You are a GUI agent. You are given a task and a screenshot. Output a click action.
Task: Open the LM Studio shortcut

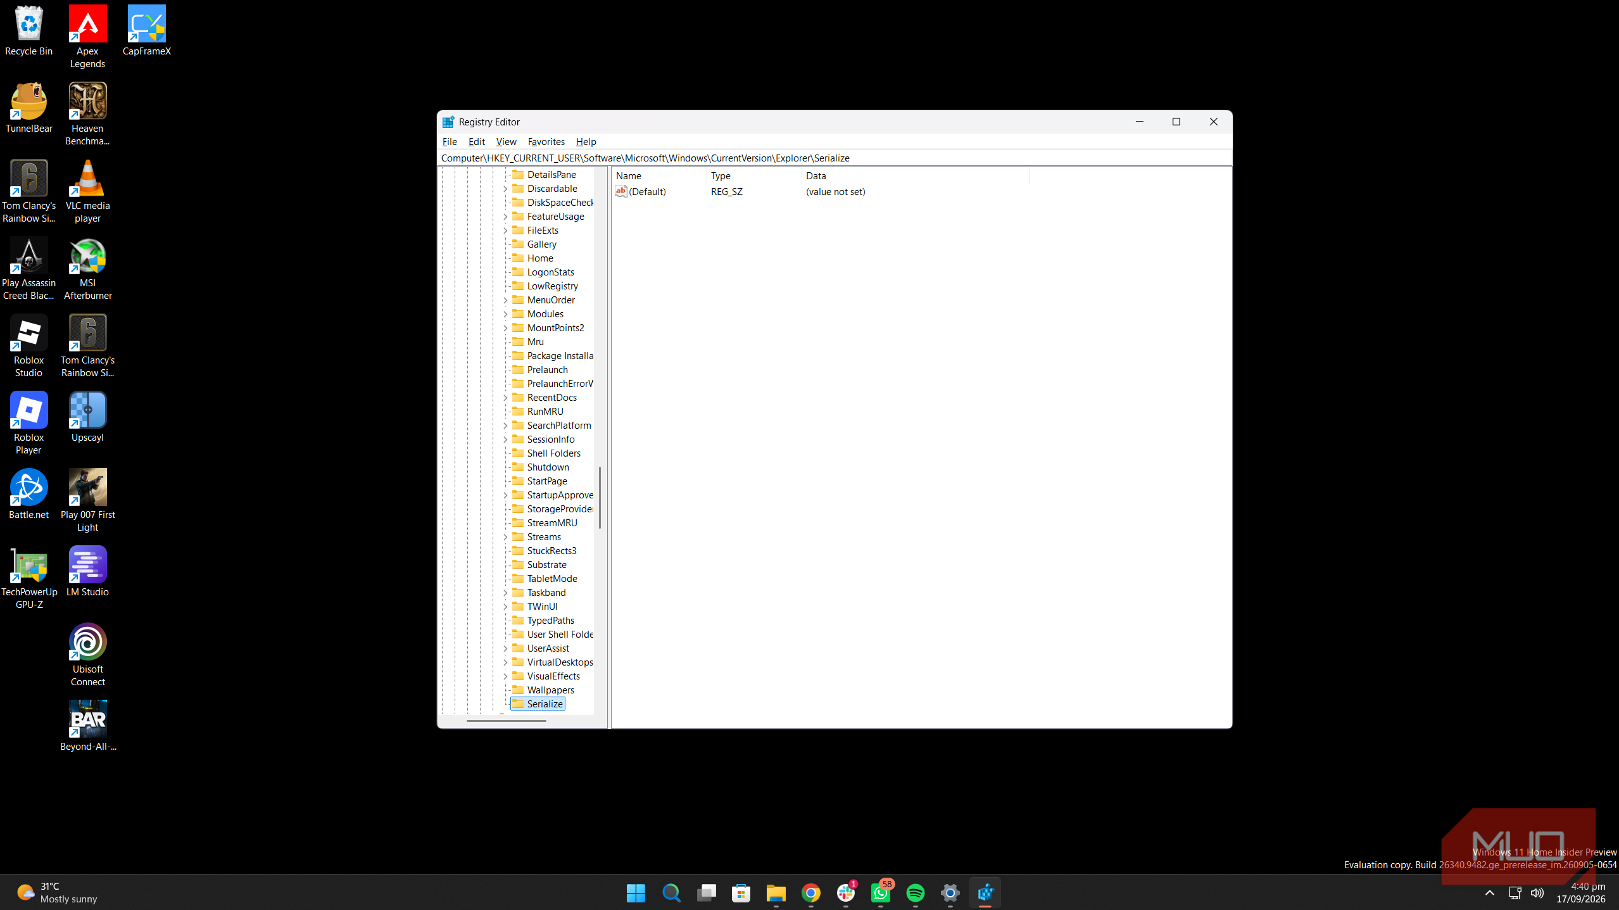(x=87, y=571)
